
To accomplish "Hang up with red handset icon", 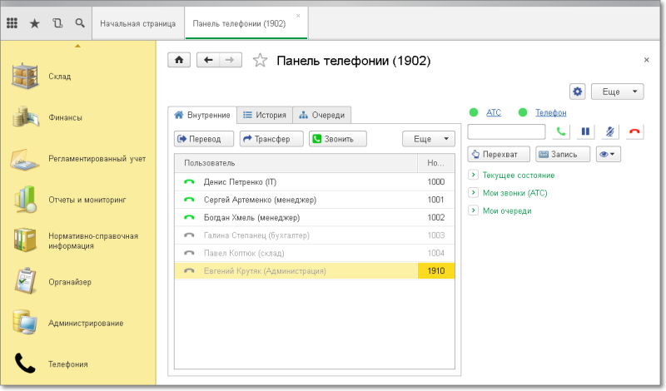I will [634, 131].
